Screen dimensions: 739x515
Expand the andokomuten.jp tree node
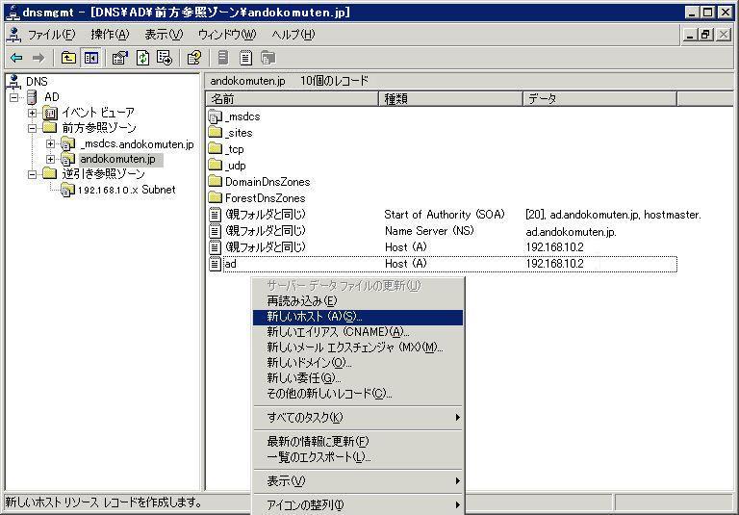(50, 160)
